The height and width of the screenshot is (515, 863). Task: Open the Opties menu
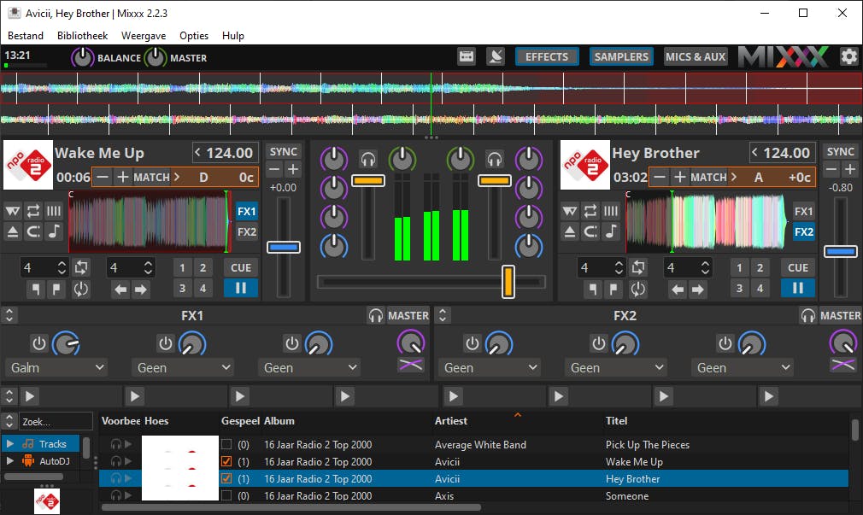[x=193, y=36]
